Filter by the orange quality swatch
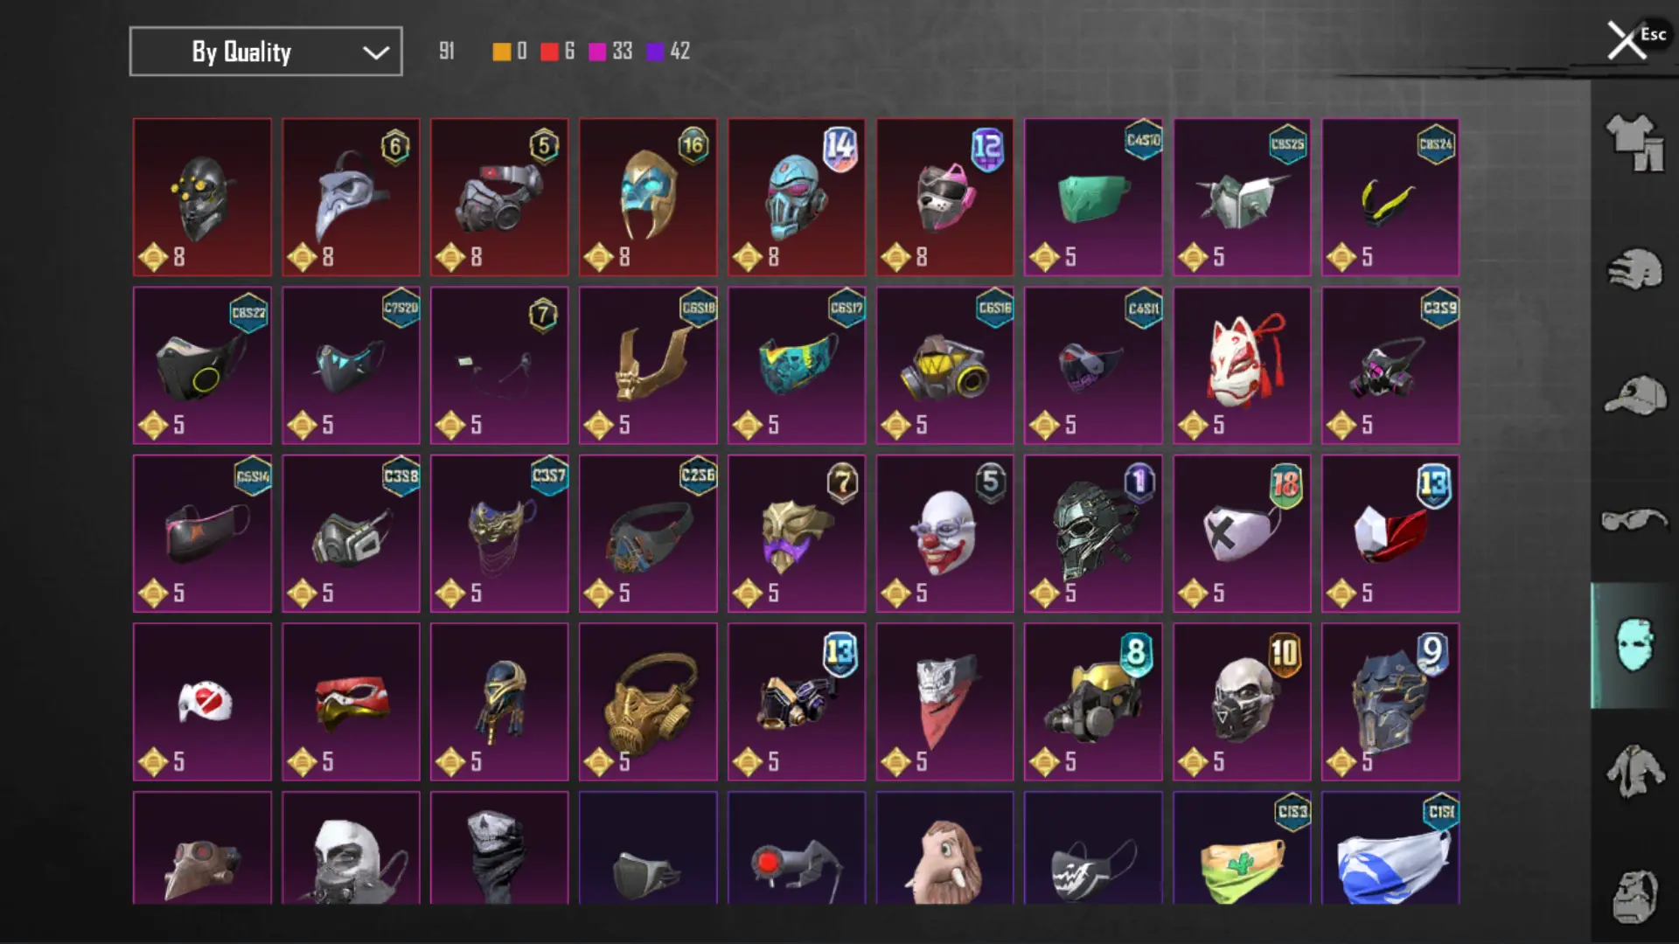 pyautogui.click(x=501, y=52)
